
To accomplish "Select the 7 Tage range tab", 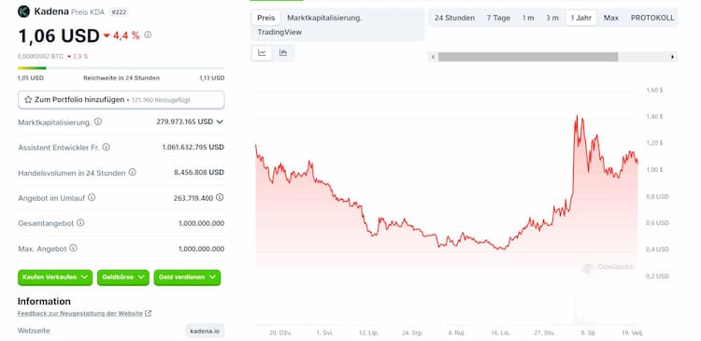I will [498, 18].
